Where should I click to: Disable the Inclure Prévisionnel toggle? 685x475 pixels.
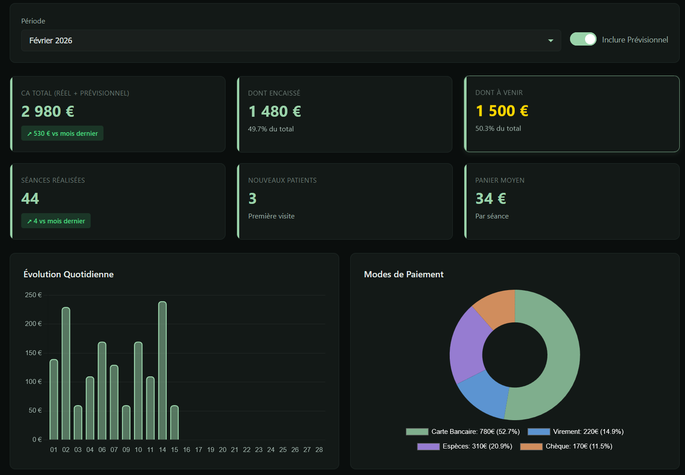point(583,39)
